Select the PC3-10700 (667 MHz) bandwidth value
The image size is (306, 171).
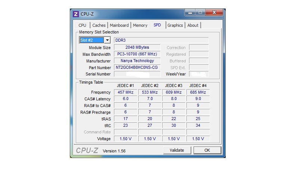pyautogui.click(x=137, y=54)
